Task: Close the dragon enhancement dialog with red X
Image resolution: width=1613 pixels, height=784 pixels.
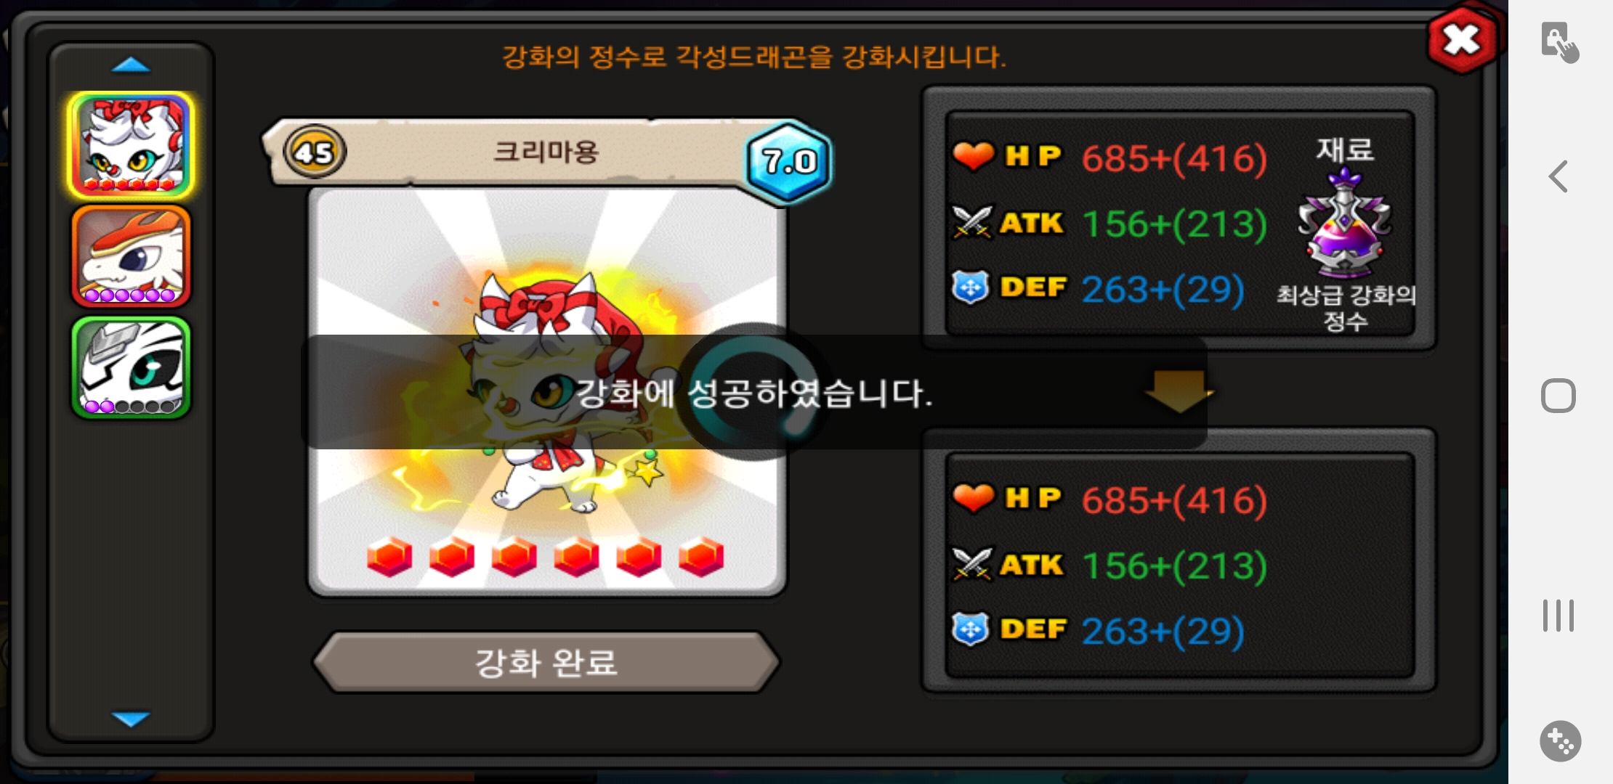Action: click(x=1462, y=39)
